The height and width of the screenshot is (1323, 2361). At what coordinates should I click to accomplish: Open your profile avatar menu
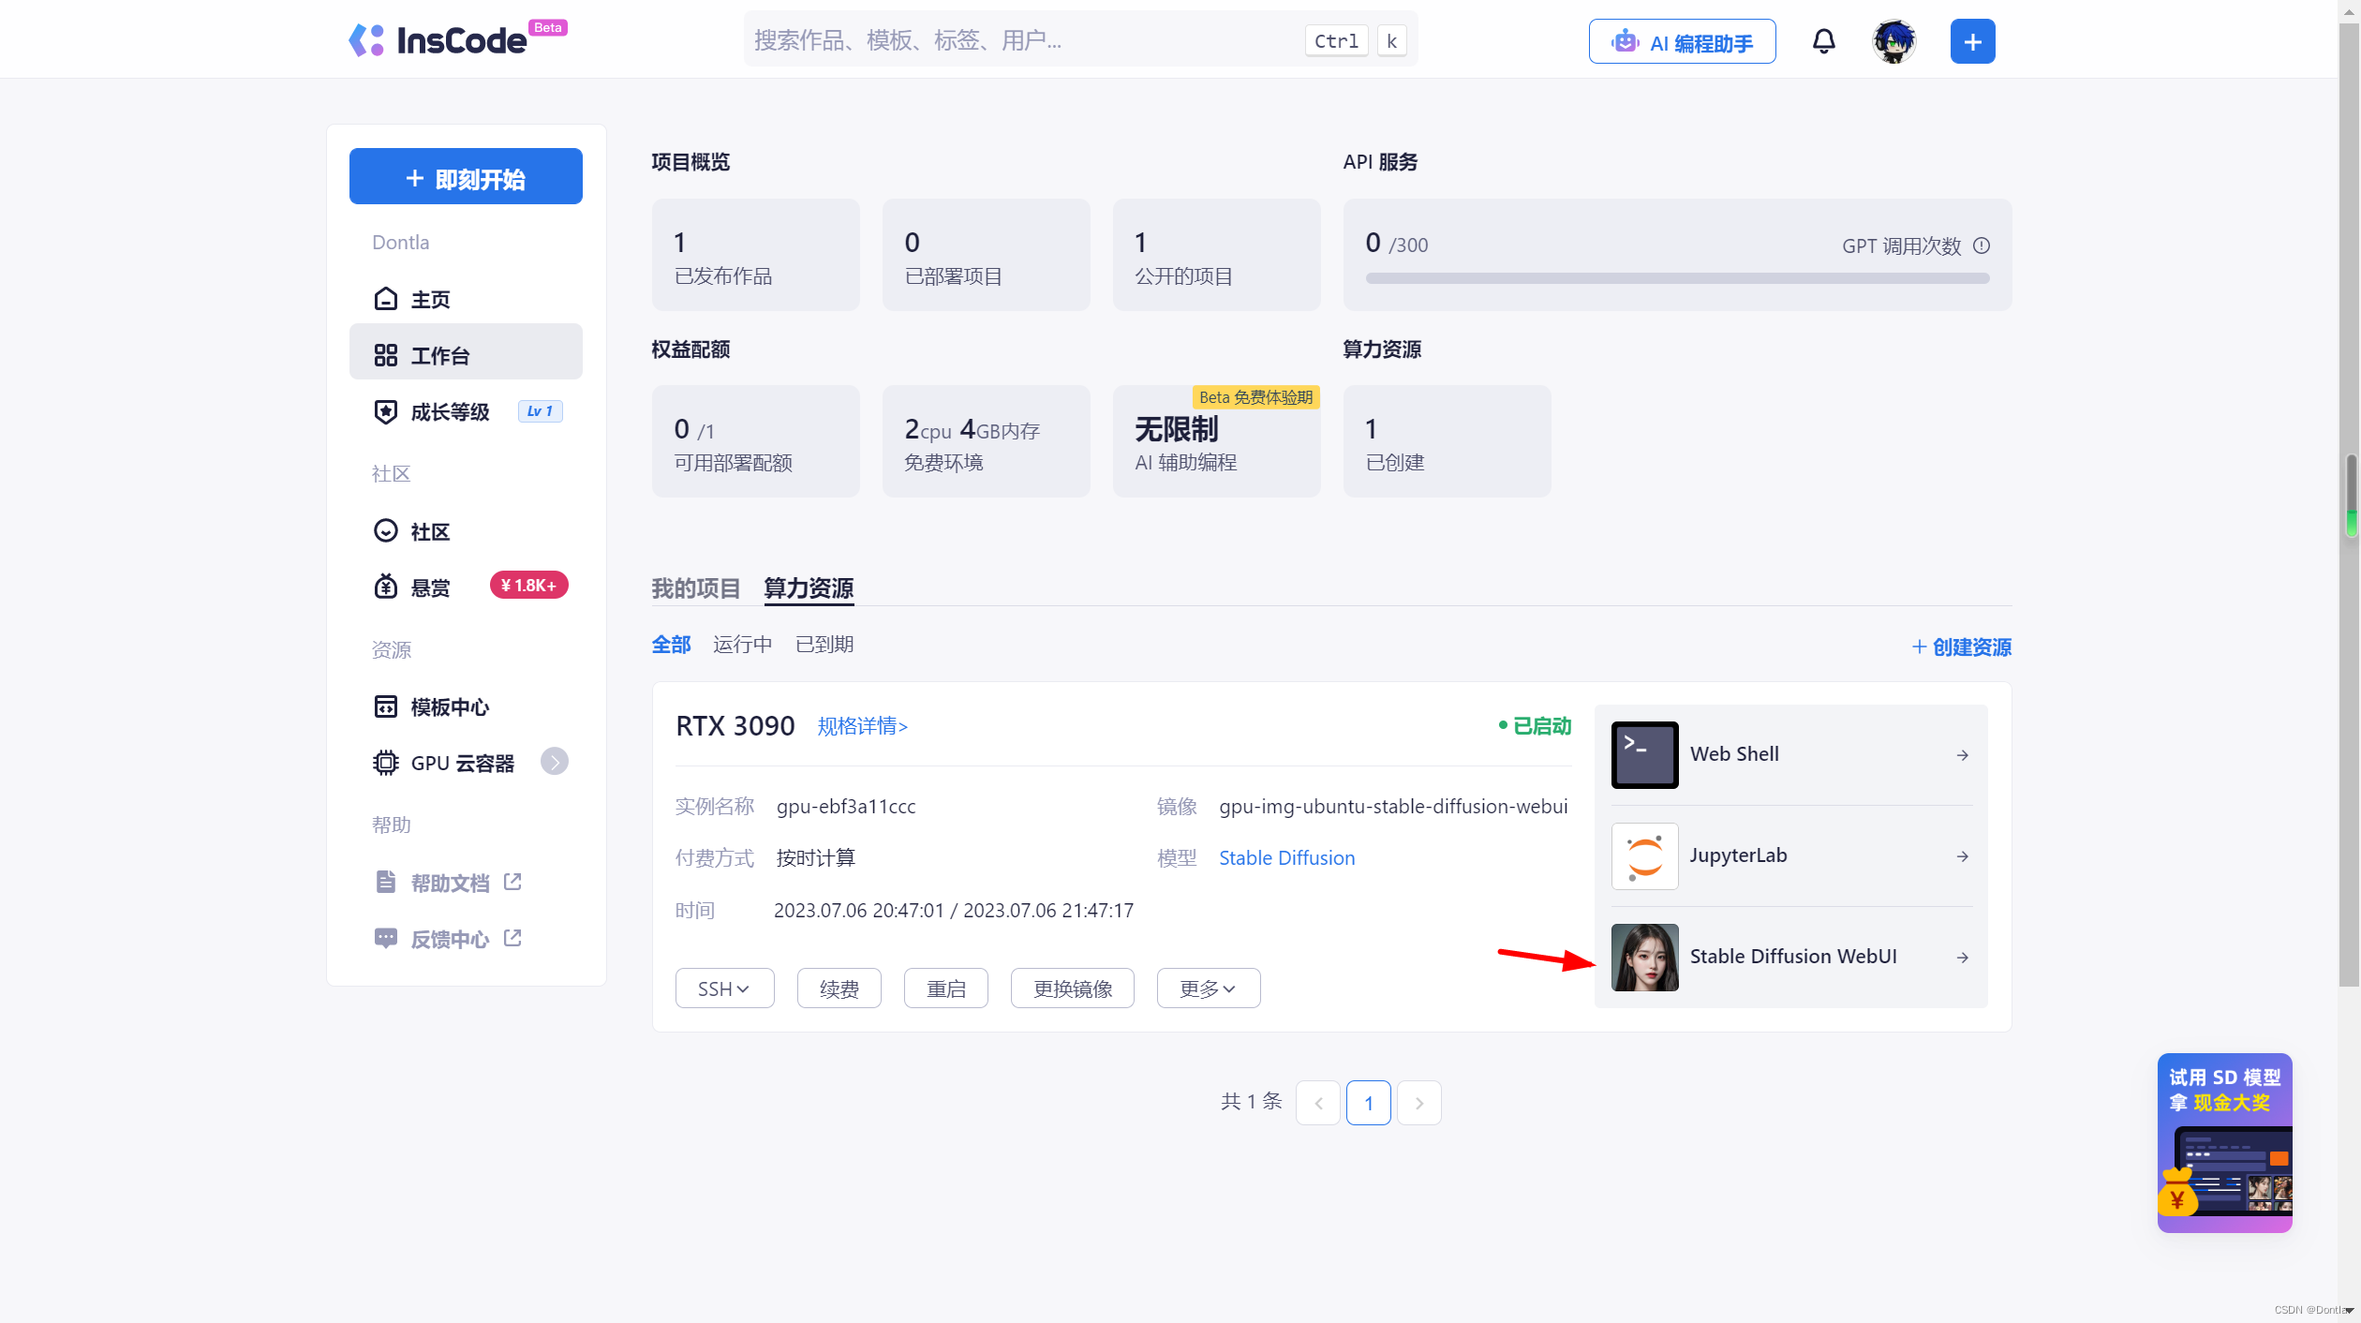(1893, 41)
